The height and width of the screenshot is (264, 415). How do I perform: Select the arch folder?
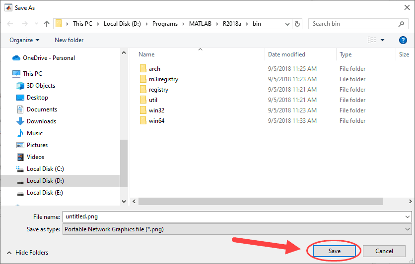click(x=154, y=69)
